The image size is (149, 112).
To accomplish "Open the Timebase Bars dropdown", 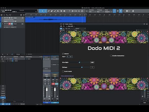I will (101, 12).
